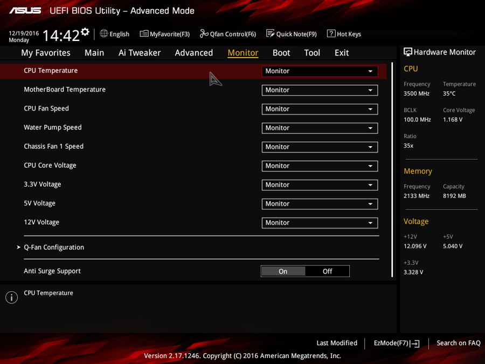Click the Quick Note notepad icon
This screenshot has width=485, height=364.
coord(270,33)
